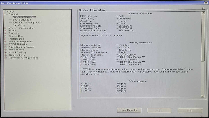Select the Secure Boot category label
The height and width of the screenshot is (118, 209).
[x=16, y=36]
